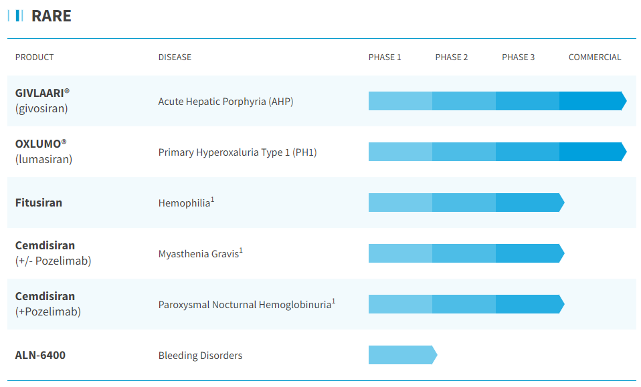
Task: Click Acute Hepatic Porphyria (AHP) disease text
Action: pos(225,102)
